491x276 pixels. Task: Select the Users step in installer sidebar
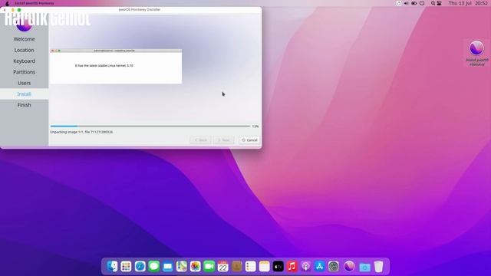point(24,83)
